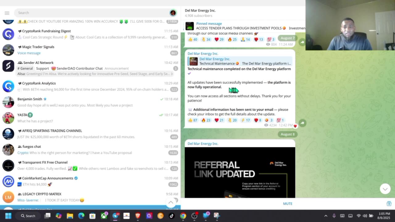Open LEGACY CRYPTO MATRIX group
395x222 pixels.
pyautogui.click(x=90, y=197)
